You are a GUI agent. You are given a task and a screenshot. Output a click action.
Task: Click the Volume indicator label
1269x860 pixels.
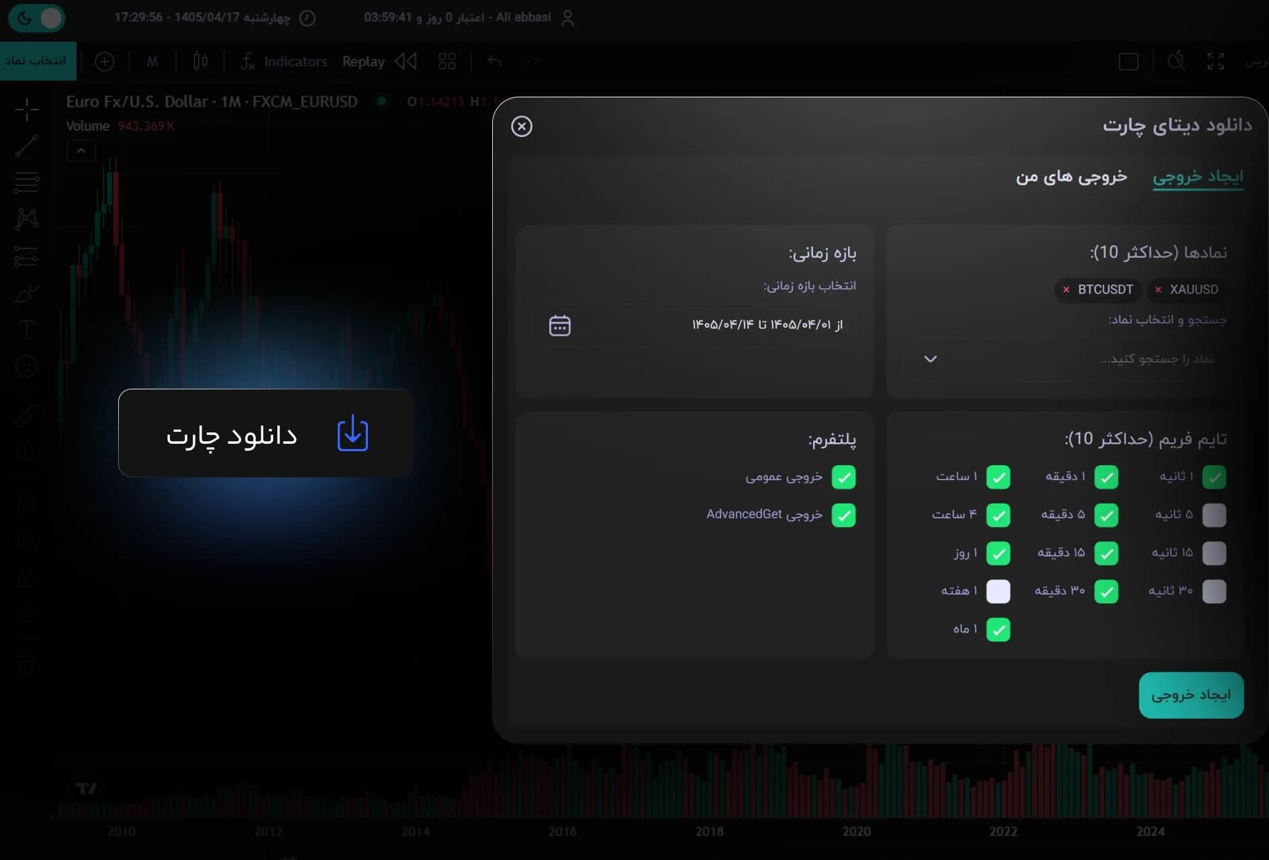click(88, 126)
